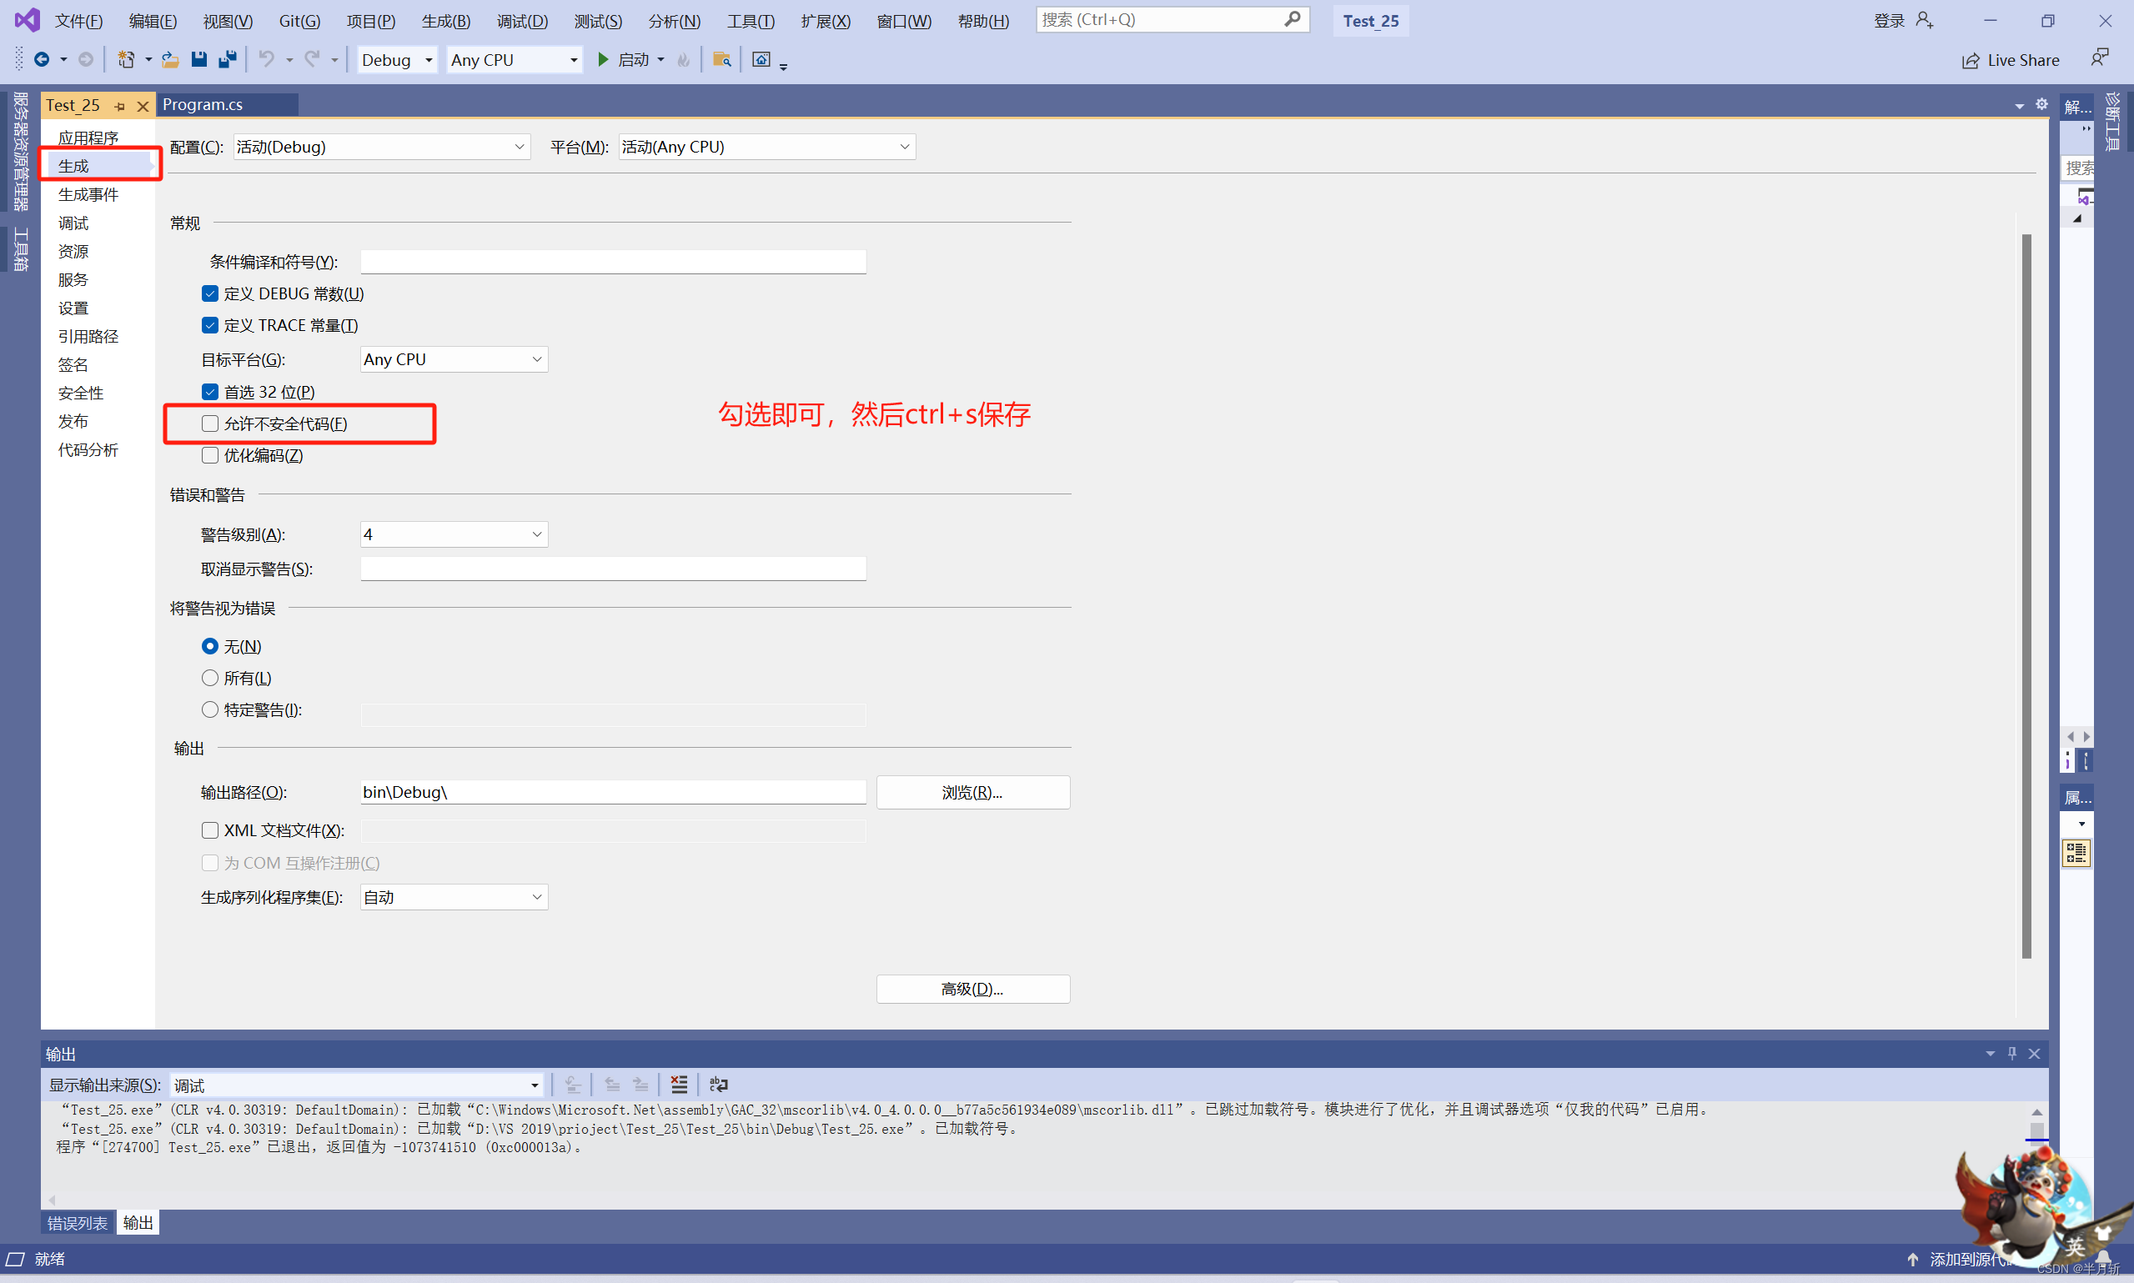Click the 搜索 (Ctrl+Q) search box
The image size is (2134, 1283).
1172,20
